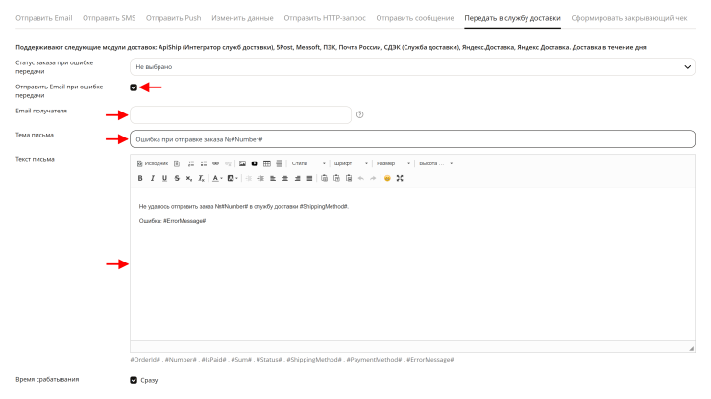Select the Передать в службу доставки tab
Screen dimensions: 711x399
pos(512,18)
